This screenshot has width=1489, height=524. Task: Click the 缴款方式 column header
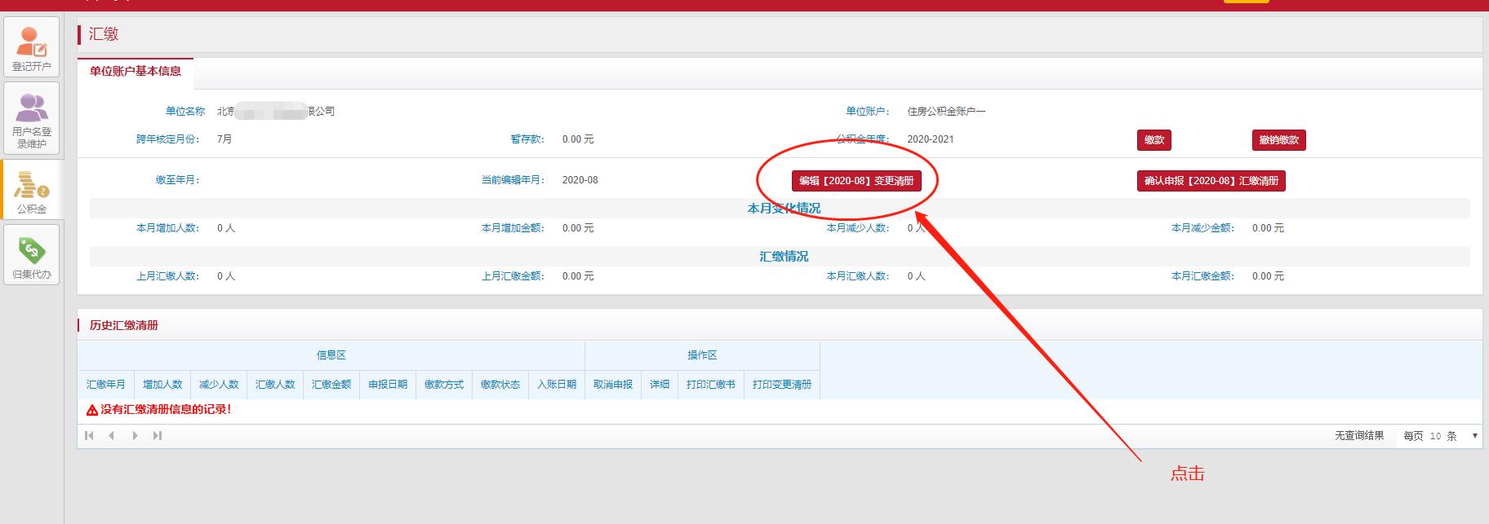(444, 385)
